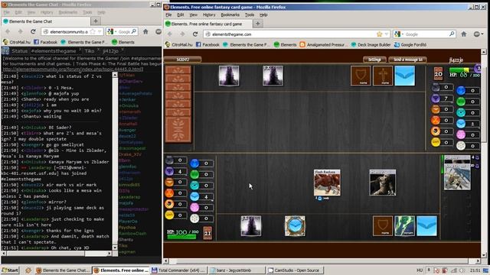The height and width of the screenshot is (275, 490).
Task: Open search engine dropdown in game window
Action: 399,34
